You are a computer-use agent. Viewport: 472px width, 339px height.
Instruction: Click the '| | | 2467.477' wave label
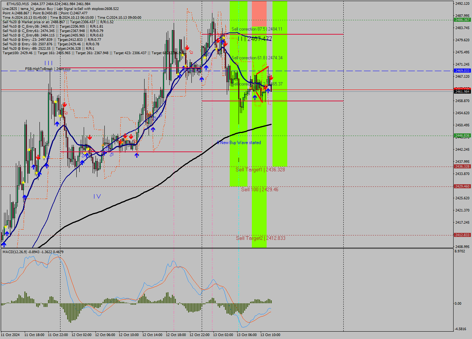click(x=255, y=38)
